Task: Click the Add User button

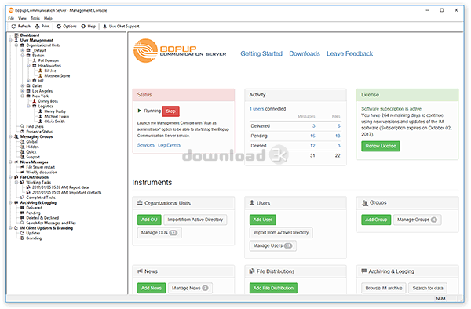Action: coord(262,220)
